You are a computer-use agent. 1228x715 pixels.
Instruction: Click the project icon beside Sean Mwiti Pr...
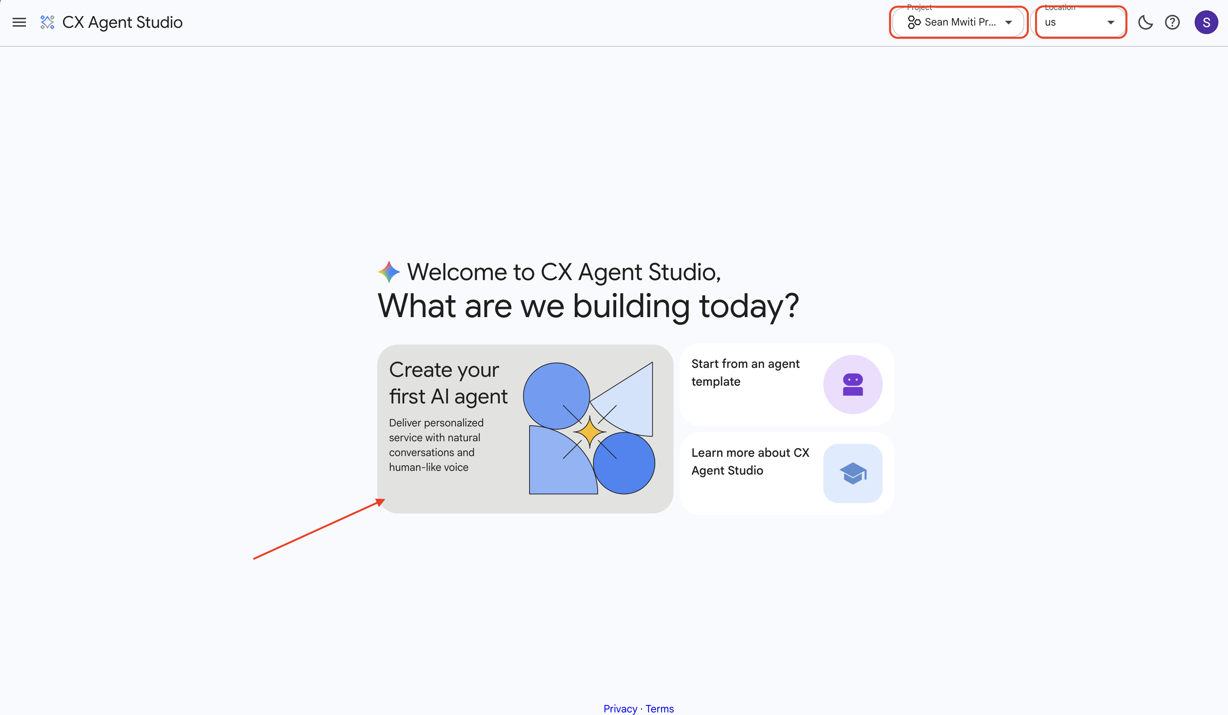[x=914, y=22]
